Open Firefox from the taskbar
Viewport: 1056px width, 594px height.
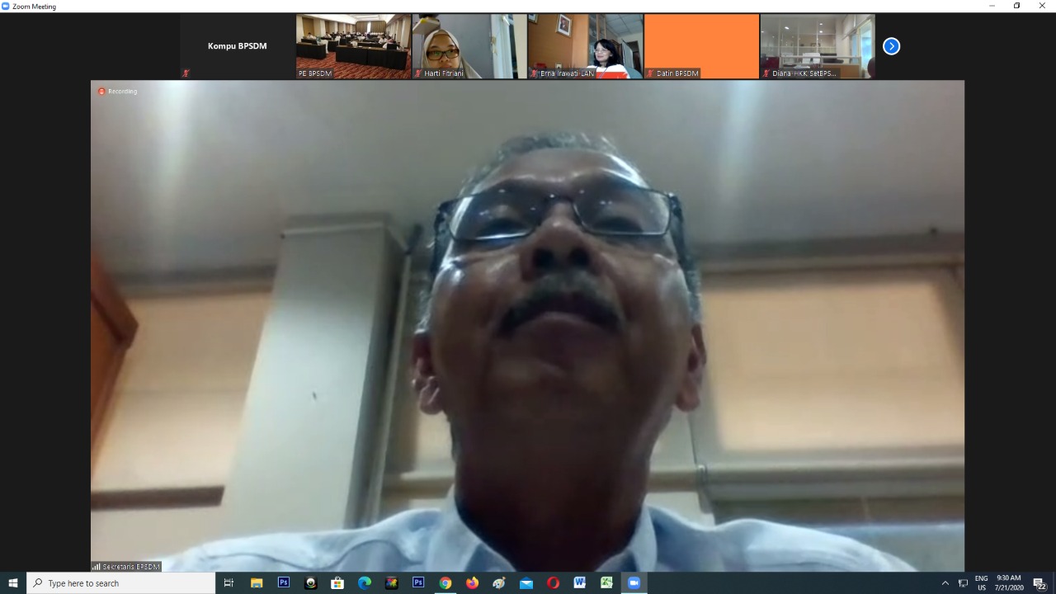coord(472,583)
